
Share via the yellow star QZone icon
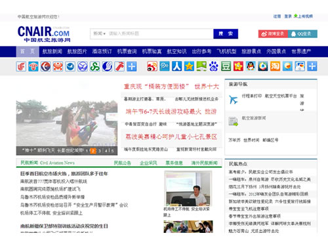click(x=189, y=66)
